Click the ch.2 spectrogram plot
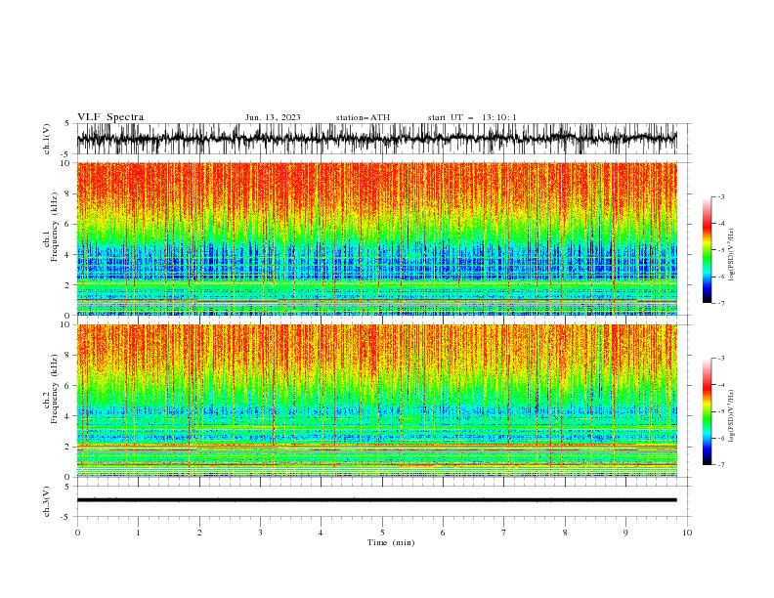 pyautogui.click(x=376, y=401)
